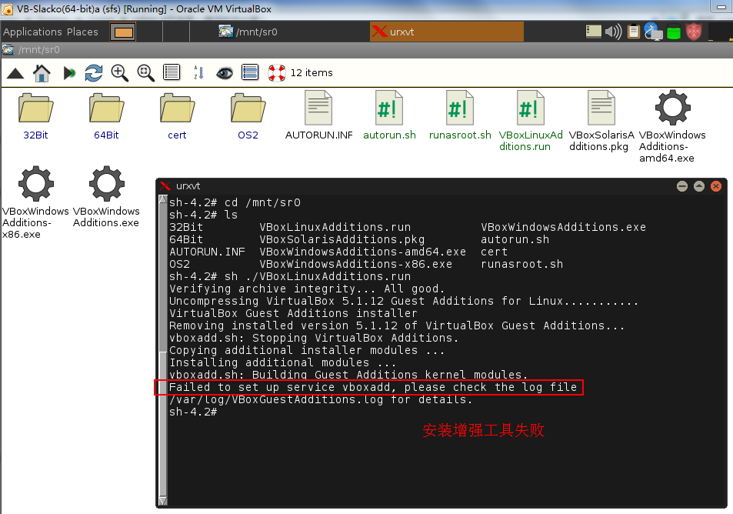Refresh the /mnt/sr0 directory listing

point(94,73)
